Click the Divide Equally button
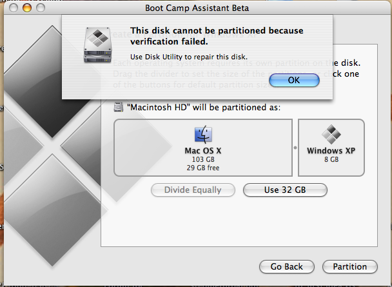 [193, 190]
